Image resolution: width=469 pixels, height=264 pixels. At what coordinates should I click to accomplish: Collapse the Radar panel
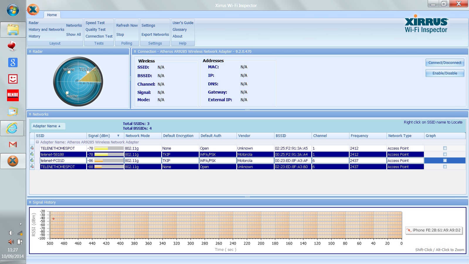pos(30,52)
